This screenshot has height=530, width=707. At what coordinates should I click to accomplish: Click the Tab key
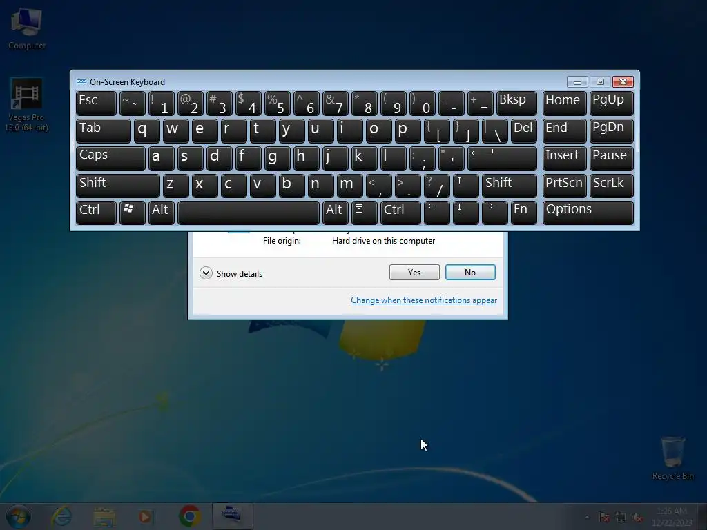point(104,130)
